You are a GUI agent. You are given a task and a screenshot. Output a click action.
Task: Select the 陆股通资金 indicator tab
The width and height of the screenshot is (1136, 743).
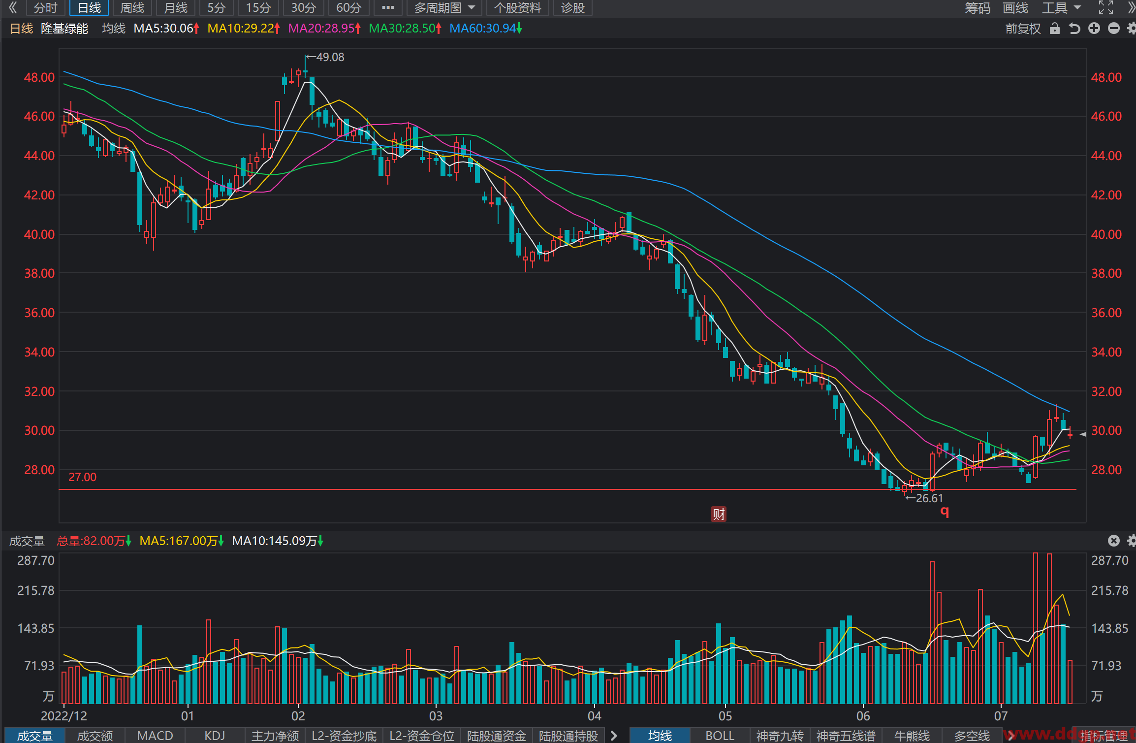497,736
